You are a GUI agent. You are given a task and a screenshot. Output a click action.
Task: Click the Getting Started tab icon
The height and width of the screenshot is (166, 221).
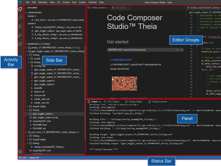[x=89, y=8]
